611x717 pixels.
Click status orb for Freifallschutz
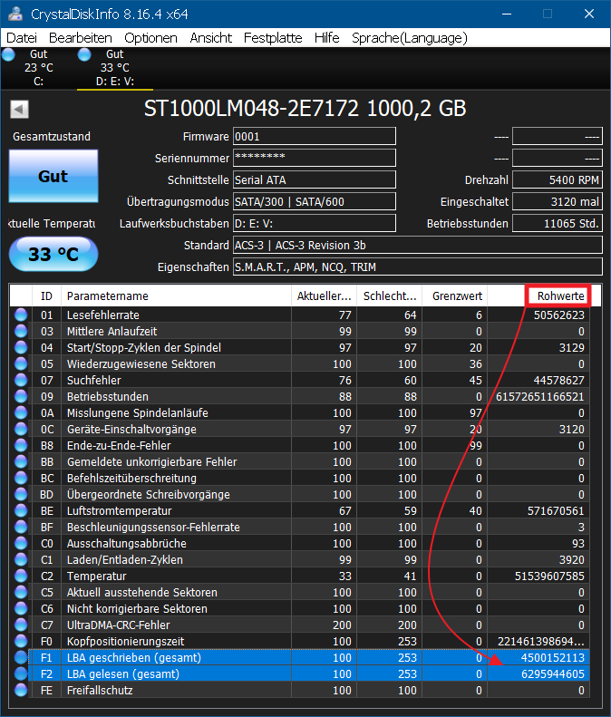point(21,690)
